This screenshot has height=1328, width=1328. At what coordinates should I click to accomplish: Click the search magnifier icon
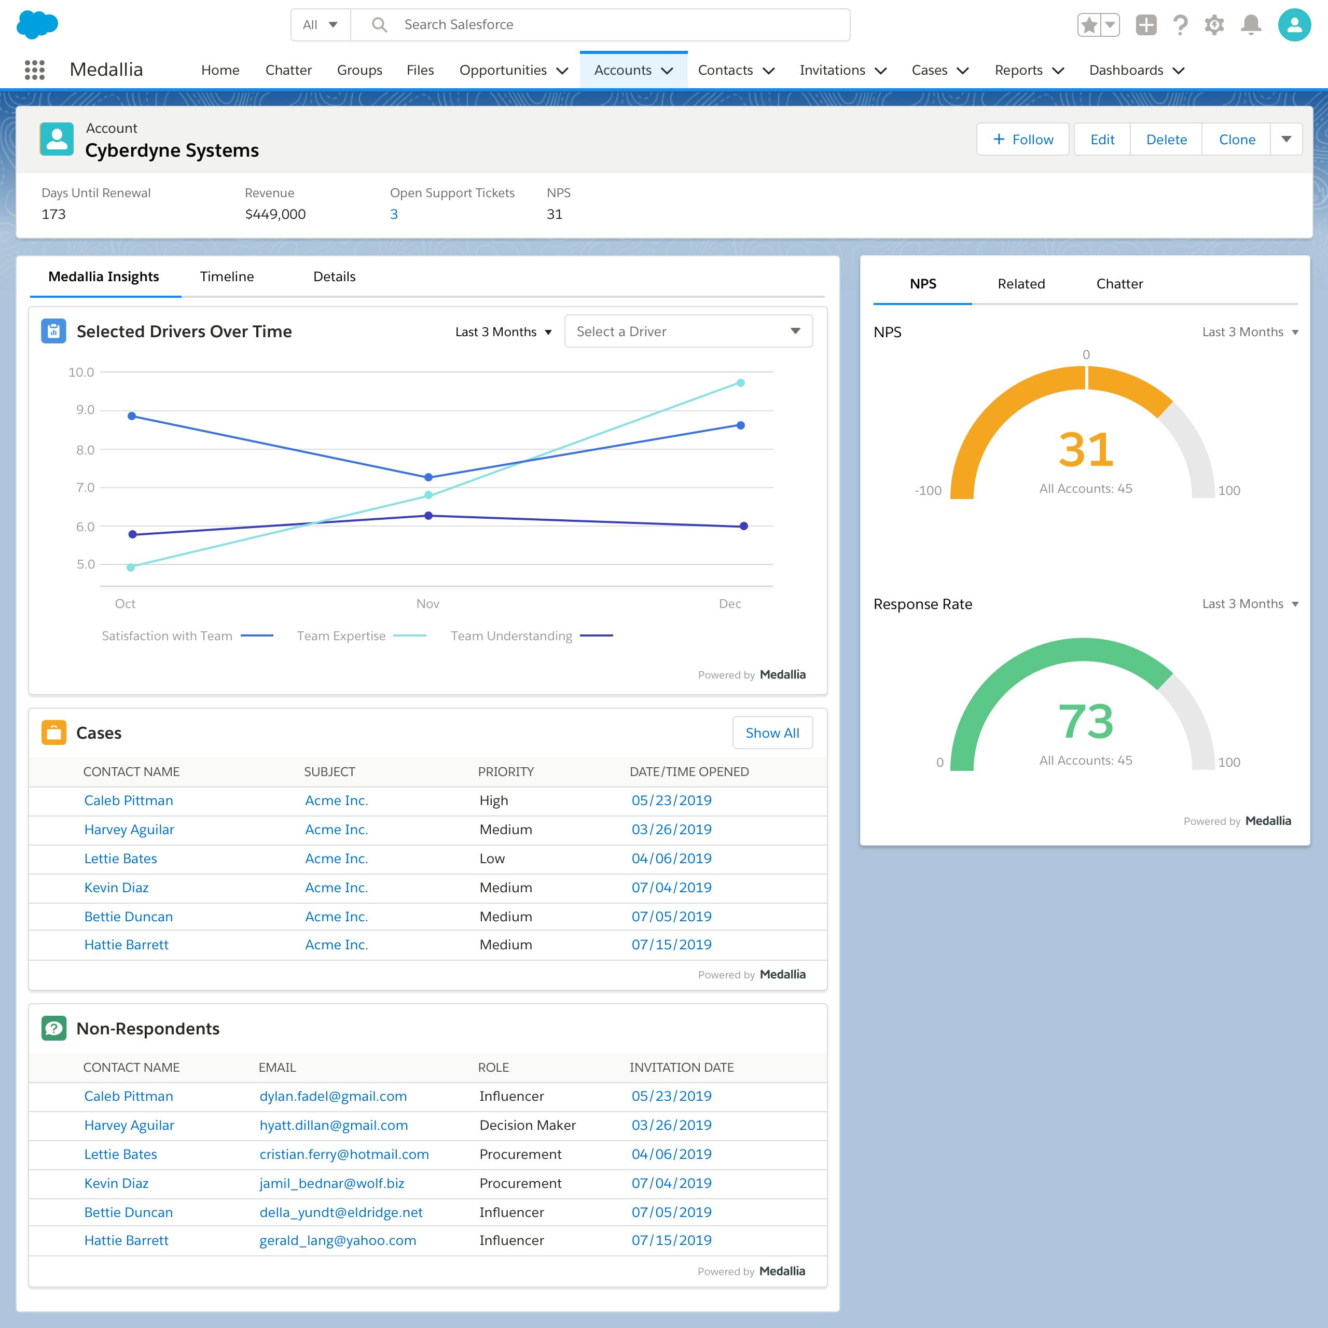tap(379, 25)
